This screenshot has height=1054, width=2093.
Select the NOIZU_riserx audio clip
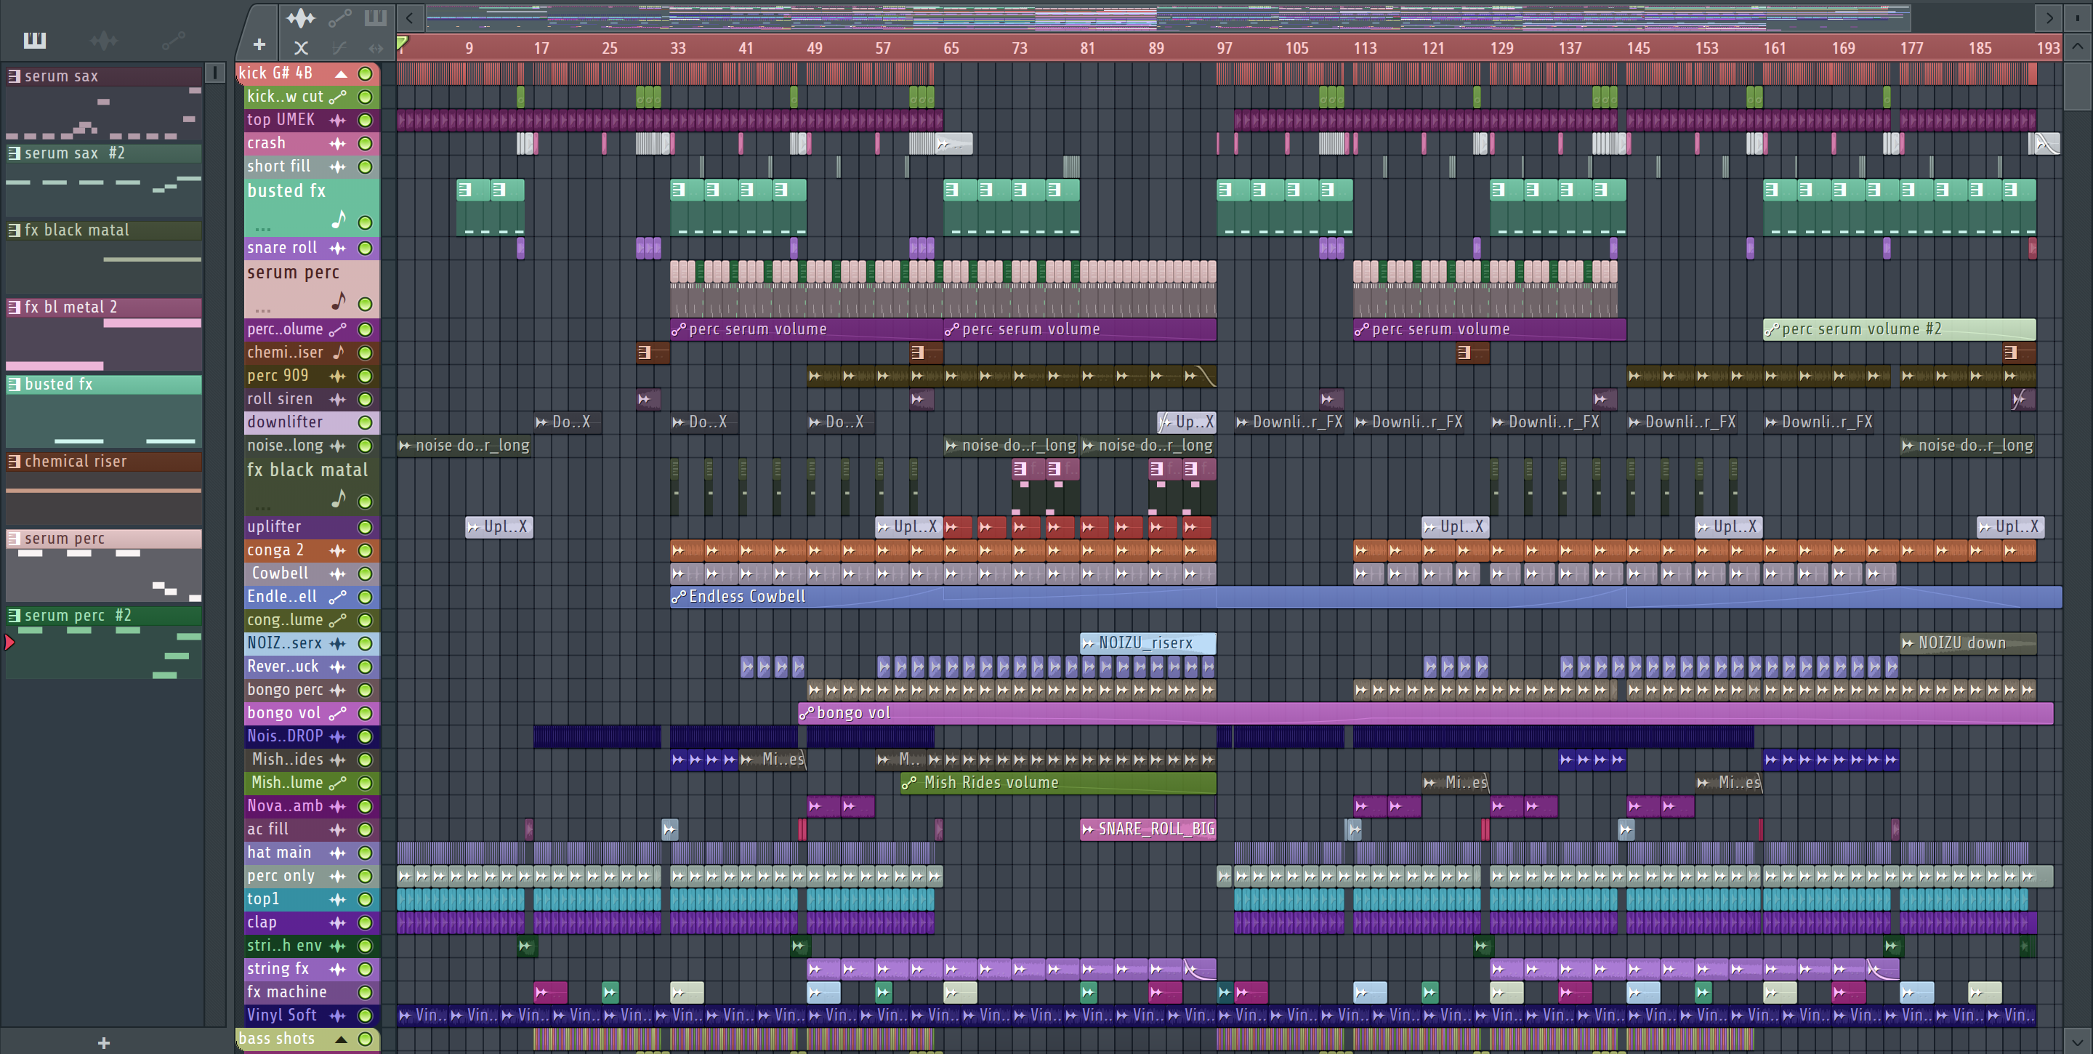click(x=1148, y=643)
